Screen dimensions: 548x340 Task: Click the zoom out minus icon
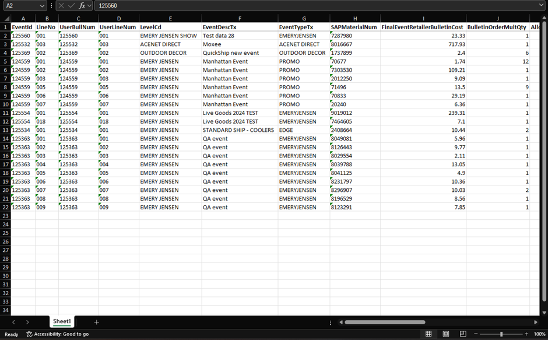click(x=476, y=334)
